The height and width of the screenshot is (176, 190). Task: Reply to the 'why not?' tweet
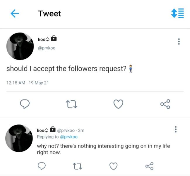pos(42,166)
